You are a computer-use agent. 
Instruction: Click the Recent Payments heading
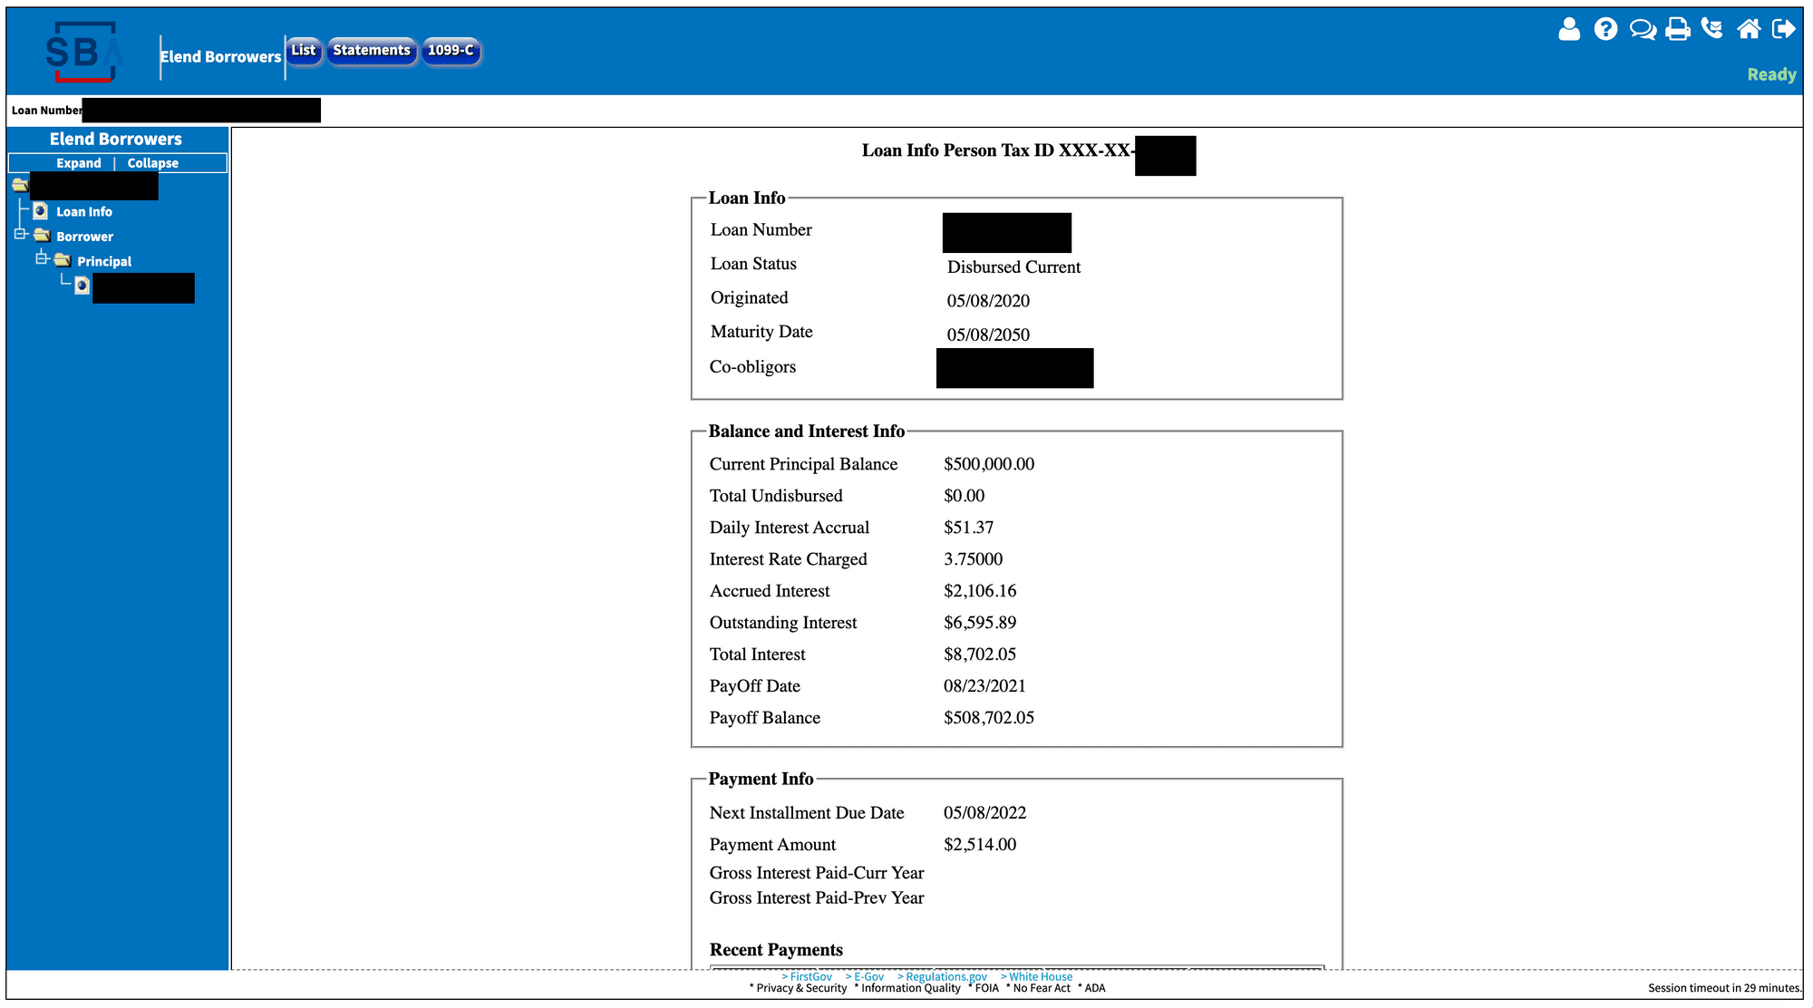point(776,950)
